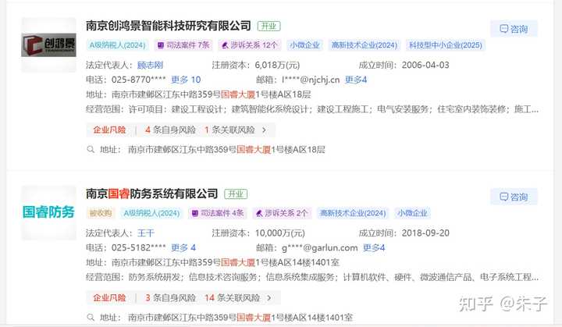Click 司法案件 7条 tag
Viewport: 562px width, 327px height.
[x=183, y=45]
